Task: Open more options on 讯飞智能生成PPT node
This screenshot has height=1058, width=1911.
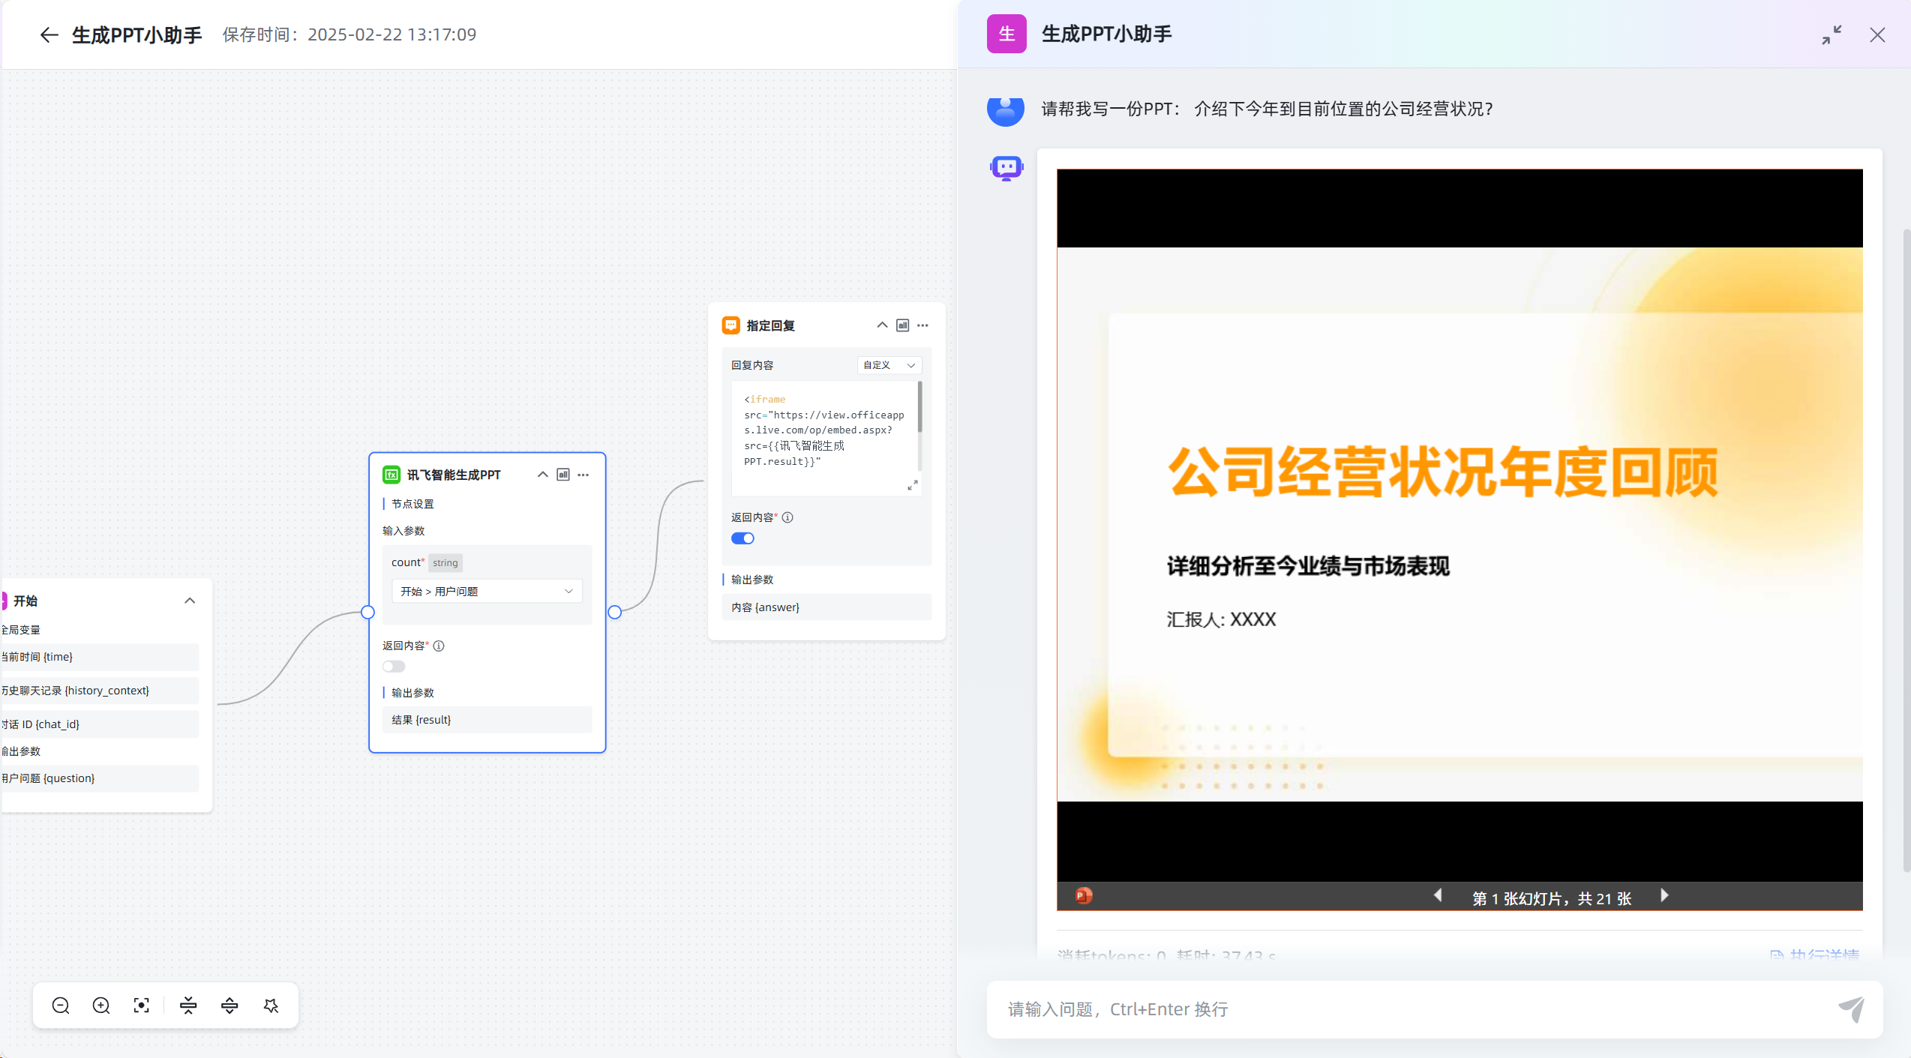Action: [583, 475]
